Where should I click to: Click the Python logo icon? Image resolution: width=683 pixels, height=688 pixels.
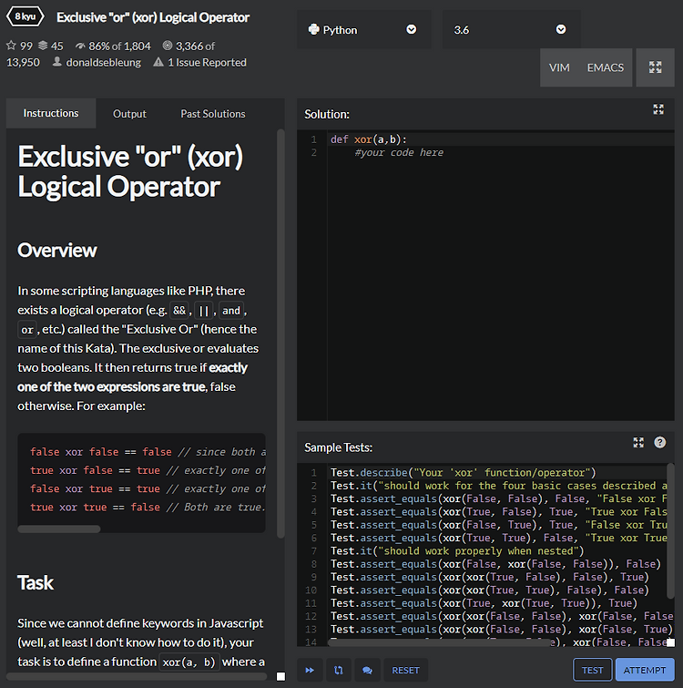tap(314, 29)
